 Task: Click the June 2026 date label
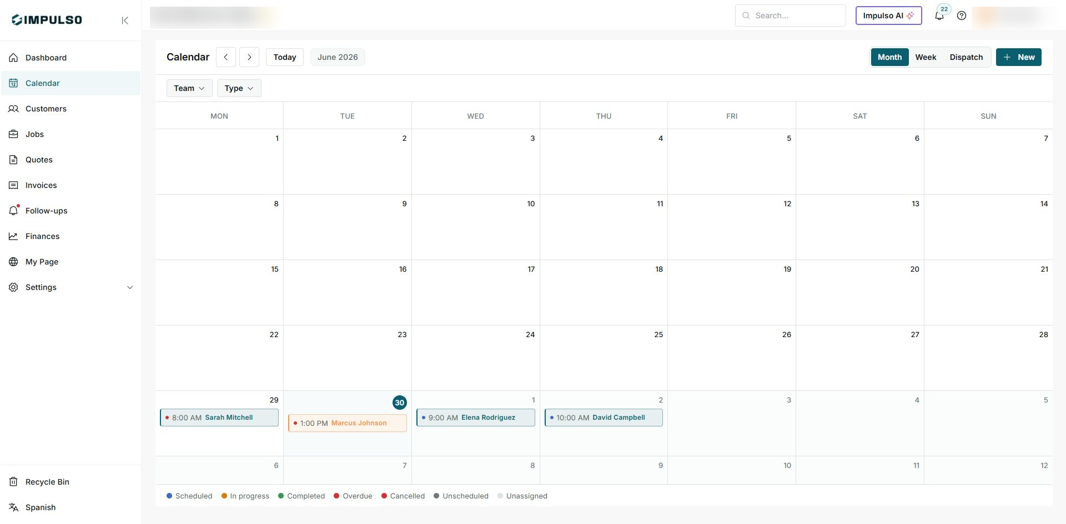pos(338,57)
